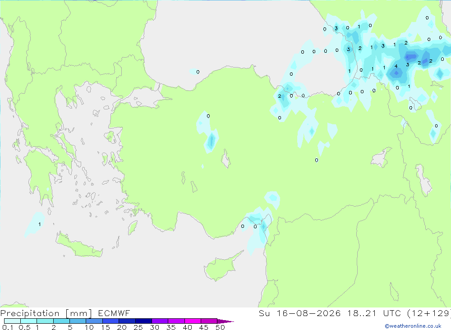Image resolution: width=451 pixels, height=330 pixels.
Task: Click the 30–35 mm purple legend swatch
Action: [160, 321]
